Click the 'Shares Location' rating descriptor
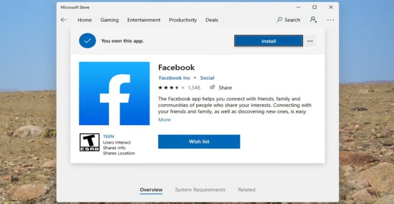This screenshot has width=394, height=204. 119,153
